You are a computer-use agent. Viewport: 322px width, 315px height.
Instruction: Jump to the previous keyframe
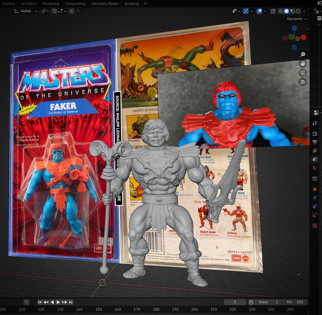tap(46, 302)
